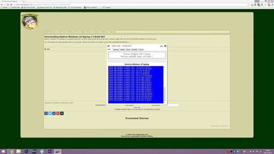Viewport: 274px width, 154px height.
Task: Launch After Effects from the taskbar
Action: (x=50, y=151)
